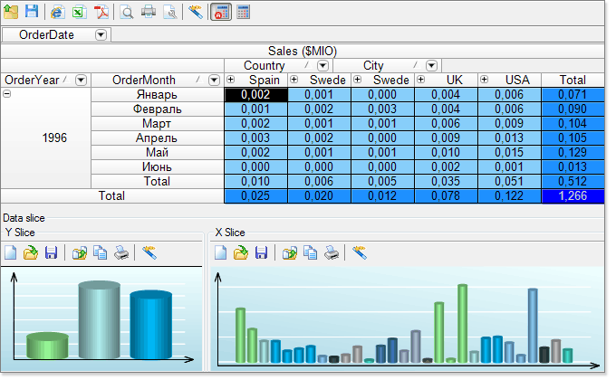
Task: Open the Country dimension filter dropdown
Action: [x=322, y=65]
